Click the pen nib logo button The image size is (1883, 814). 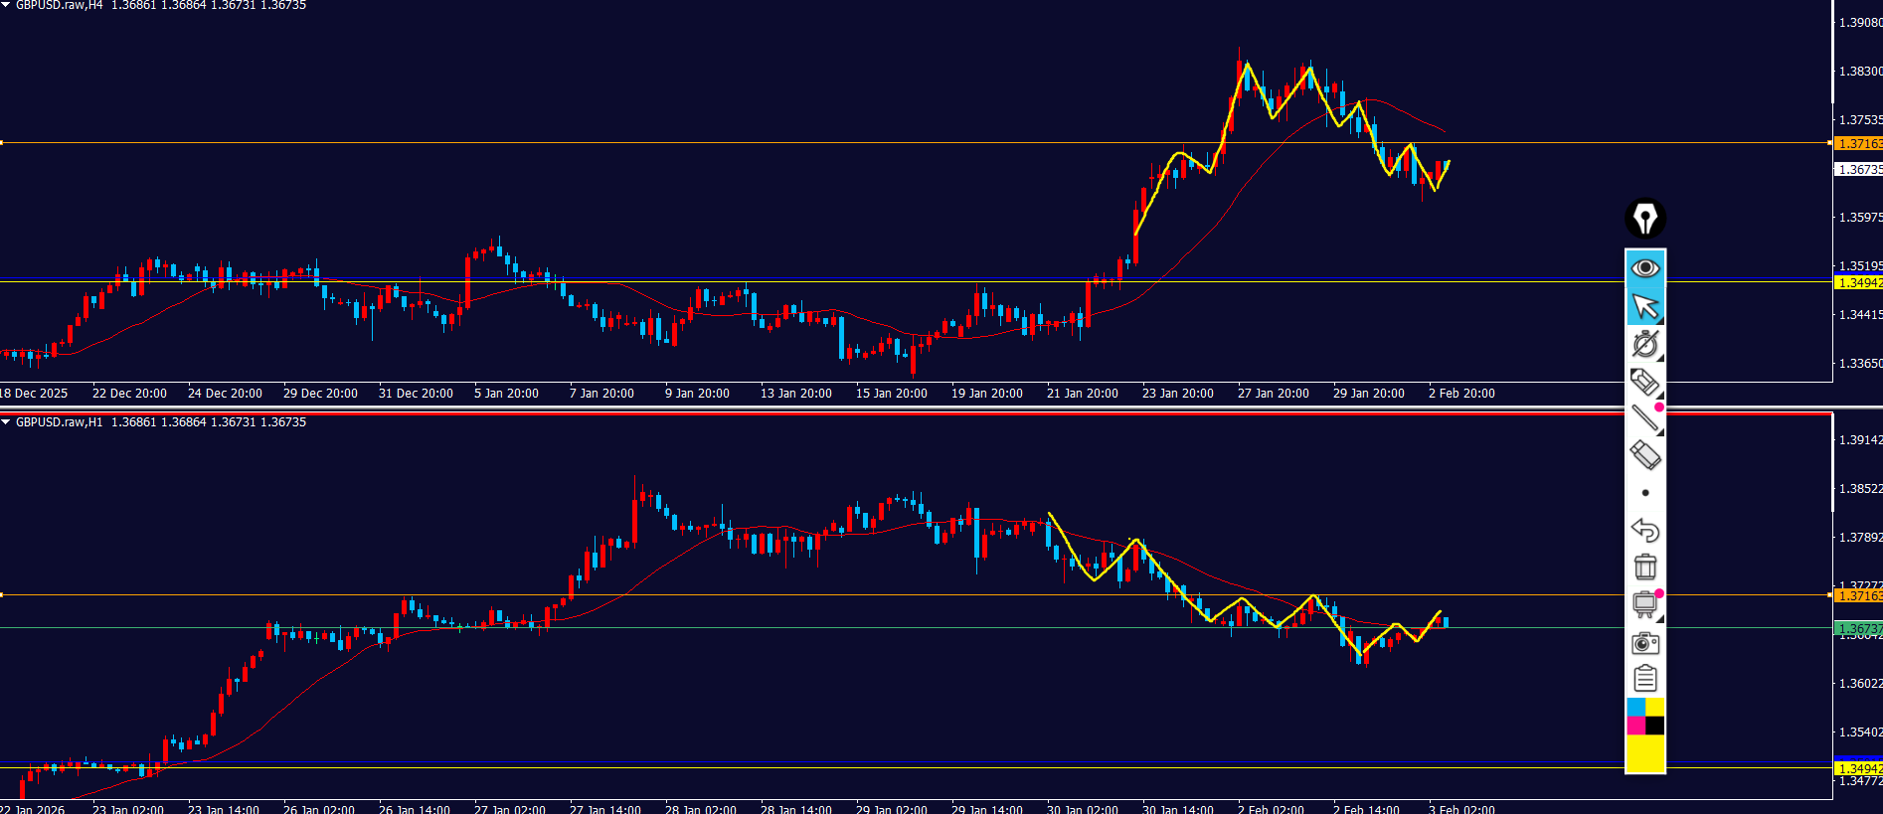click(1645, 219)
